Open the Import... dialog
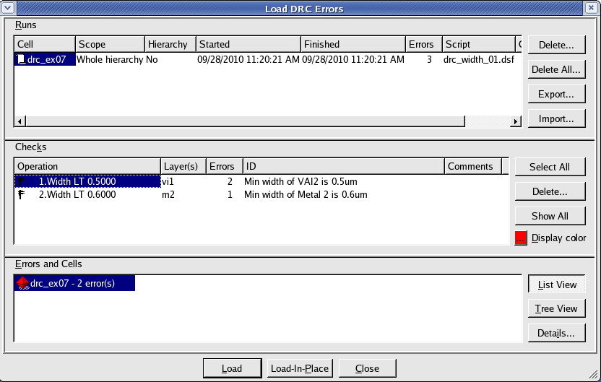601x382 pixels. pos(555,118)
